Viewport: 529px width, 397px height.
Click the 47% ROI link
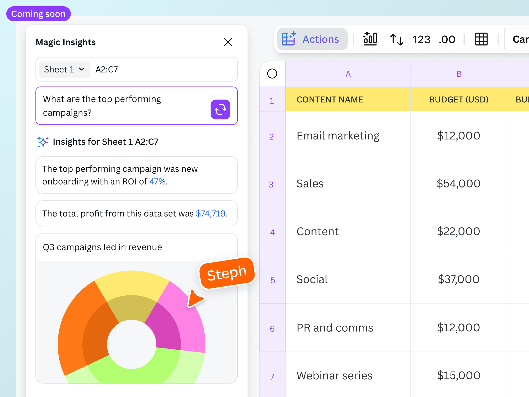point(157,181)
